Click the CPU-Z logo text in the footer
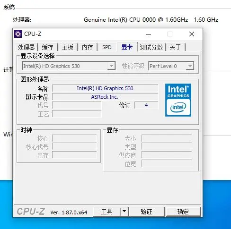Viewport: 231px width, 229px height. click(31, 212)
